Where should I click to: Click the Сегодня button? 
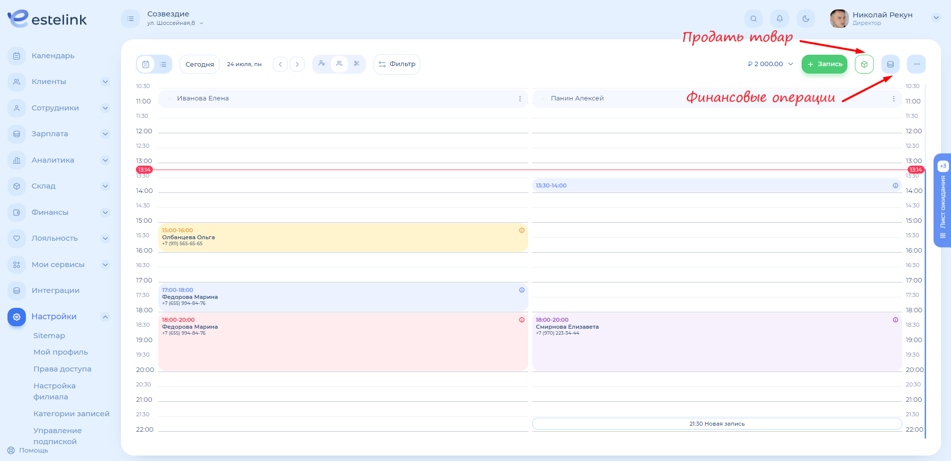coord(199,64)
